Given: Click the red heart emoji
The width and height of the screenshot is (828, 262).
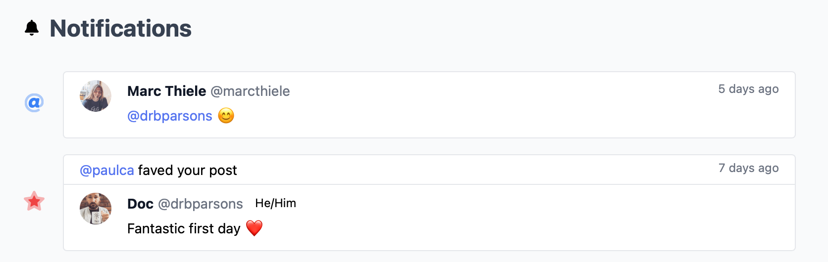Looking at the screenshot, I should coord(254,228).
